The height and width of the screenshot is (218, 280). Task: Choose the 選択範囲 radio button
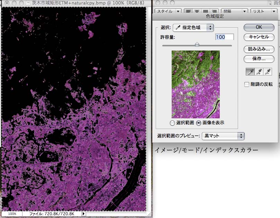click(x=172, y=123)
